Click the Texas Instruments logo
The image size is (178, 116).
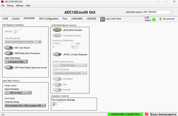(160, 114)
